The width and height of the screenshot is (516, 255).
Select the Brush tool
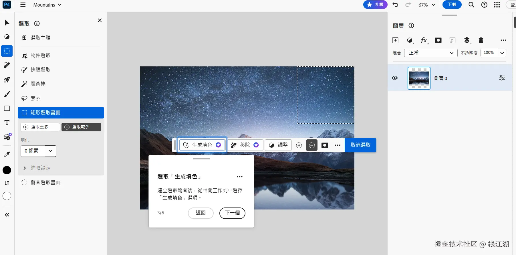pos(7,94)
